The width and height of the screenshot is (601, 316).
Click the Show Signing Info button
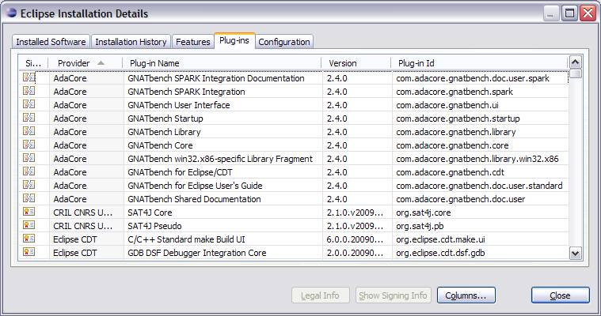(394, 295)
